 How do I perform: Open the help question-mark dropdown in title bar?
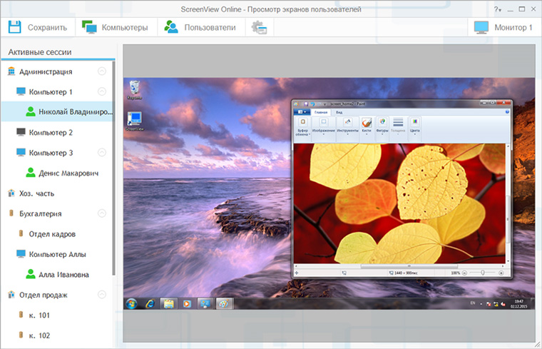tap(497, 9)
